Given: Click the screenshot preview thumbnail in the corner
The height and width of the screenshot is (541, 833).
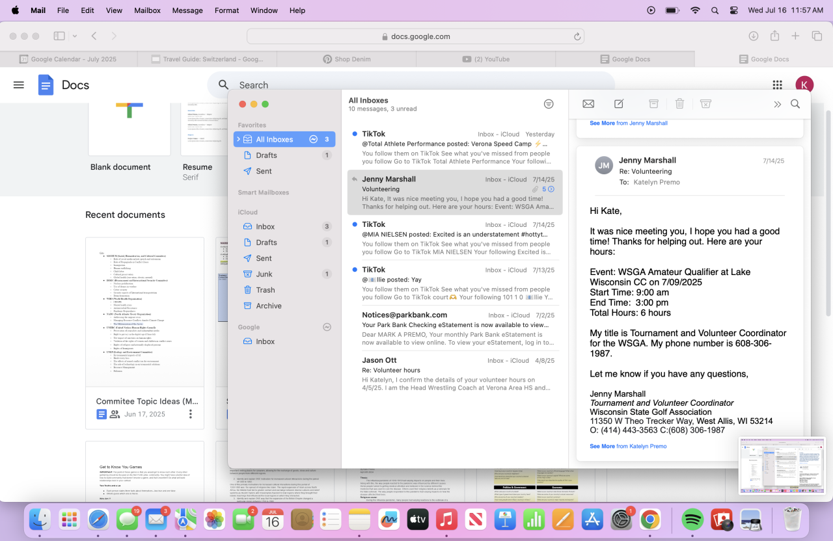Looking at the screenshot, I should (782, 466).
